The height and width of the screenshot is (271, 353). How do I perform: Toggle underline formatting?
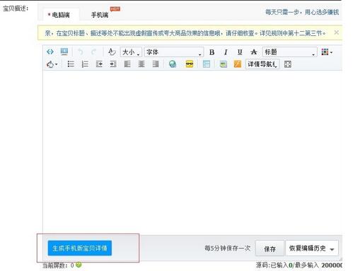point(240,52)
